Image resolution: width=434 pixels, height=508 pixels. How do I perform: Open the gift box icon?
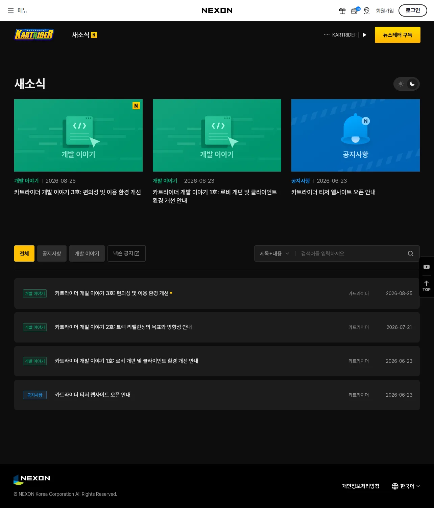(342, 11)
